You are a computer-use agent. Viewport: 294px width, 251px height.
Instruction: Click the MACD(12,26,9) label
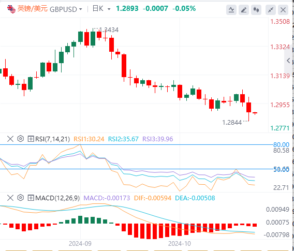[x=57, y=198]
